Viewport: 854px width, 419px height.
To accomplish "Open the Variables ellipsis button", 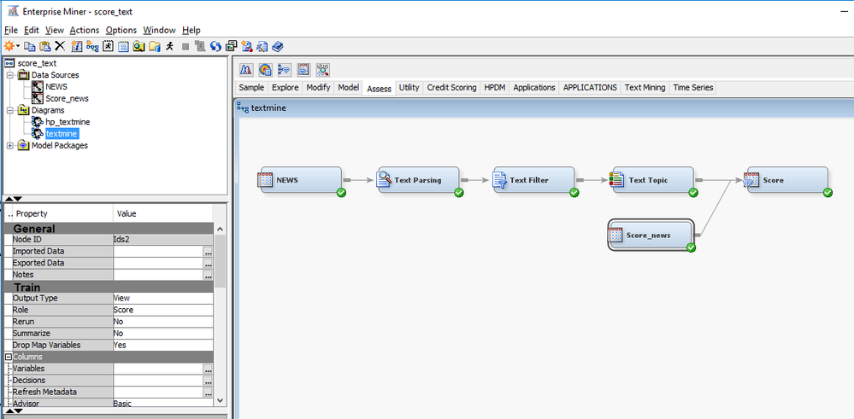I will (x=208, y=369).
